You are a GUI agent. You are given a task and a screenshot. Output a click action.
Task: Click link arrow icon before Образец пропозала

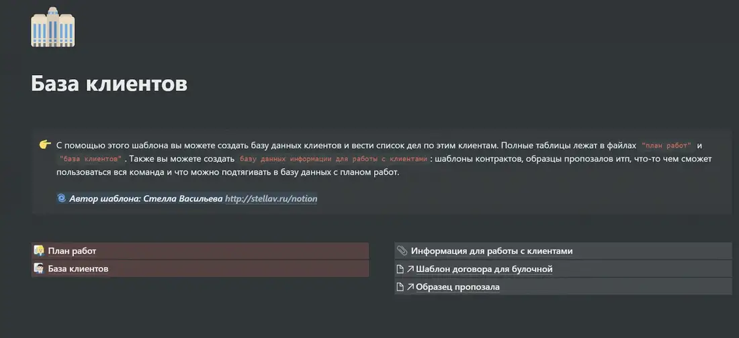point(410,286)
